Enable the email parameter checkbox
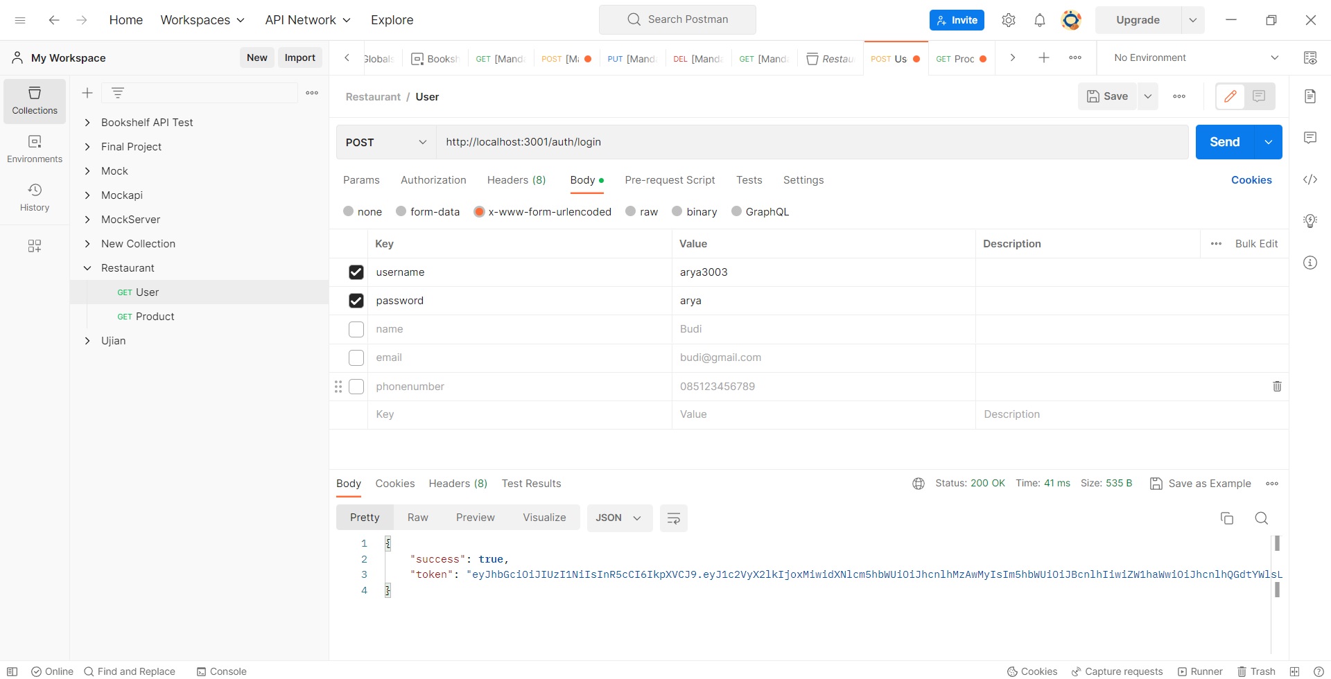This screenshot has height=679, width=1331. point(356,358)
